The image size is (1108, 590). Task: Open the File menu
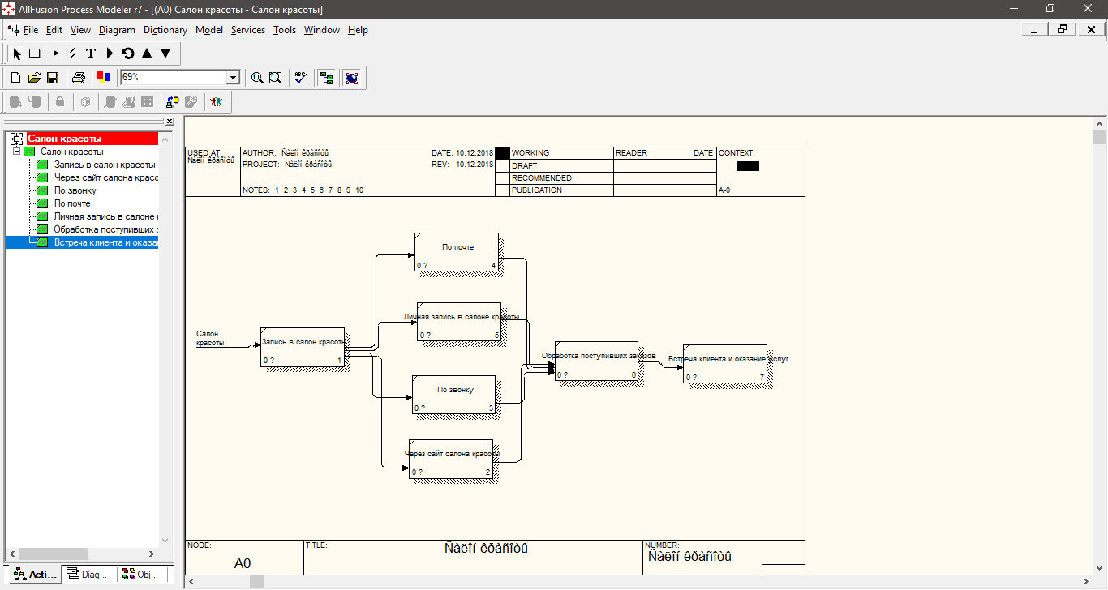[31, 30]
